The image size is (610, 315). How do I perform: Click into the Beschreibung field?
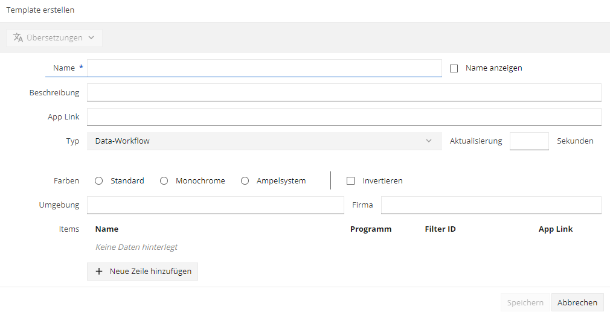tap(344, 92)
